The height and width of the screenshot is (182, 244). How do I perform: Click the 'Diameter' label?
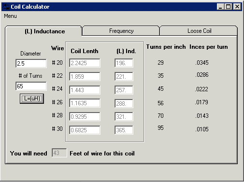click(30, 54)
